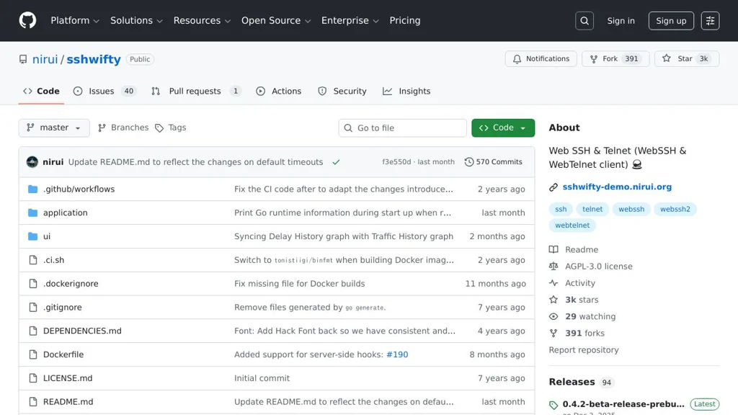Viewport: 738px width, 415px height.
Task: Open sshwifty-demo.nirui.org link
Action: (617, 187)
